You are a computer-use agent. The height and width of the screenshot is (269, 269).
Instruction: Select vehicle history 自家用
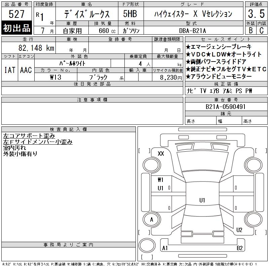pos(72,31)
